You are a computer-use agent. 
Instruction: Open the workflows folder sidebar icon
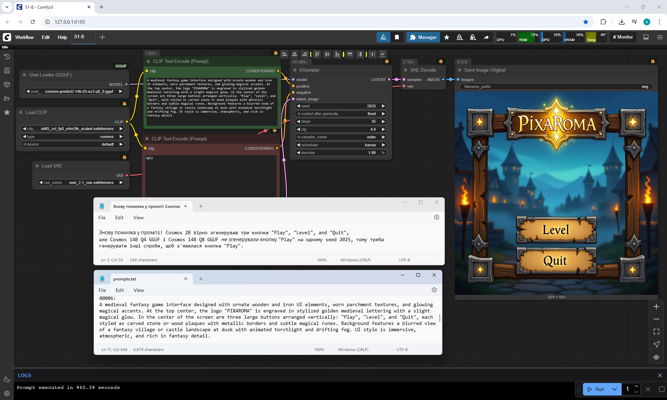pos(7,98)
